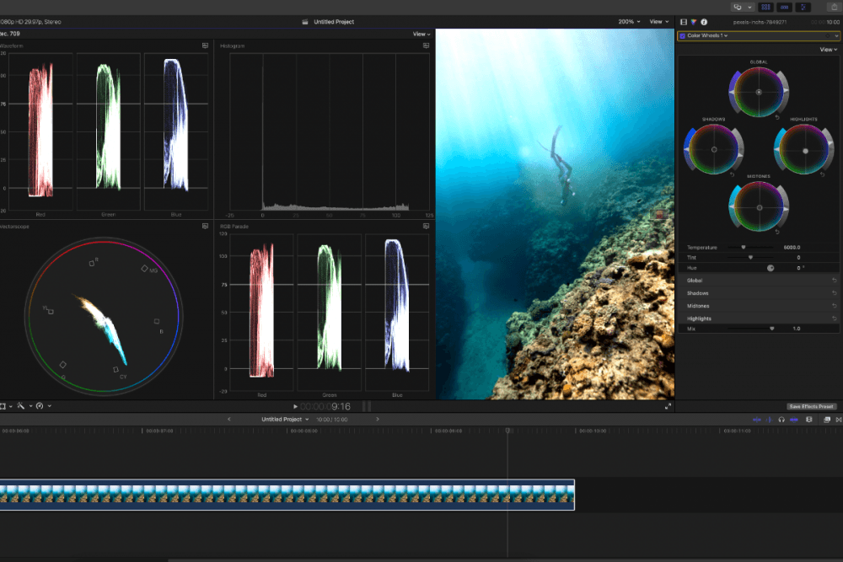Open the retime speed dropdown
This screenshot has height=562, width=843.
[44, 406]
